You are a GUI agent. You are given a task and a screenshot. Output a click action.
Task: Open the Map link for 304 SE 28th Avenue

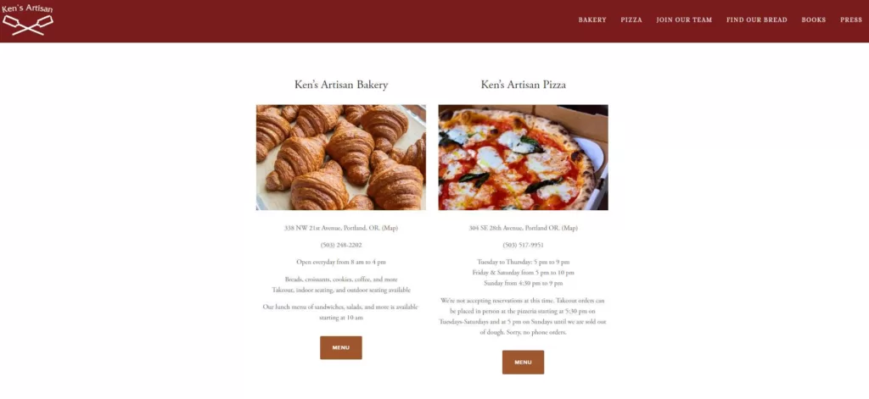pos(569,228)
